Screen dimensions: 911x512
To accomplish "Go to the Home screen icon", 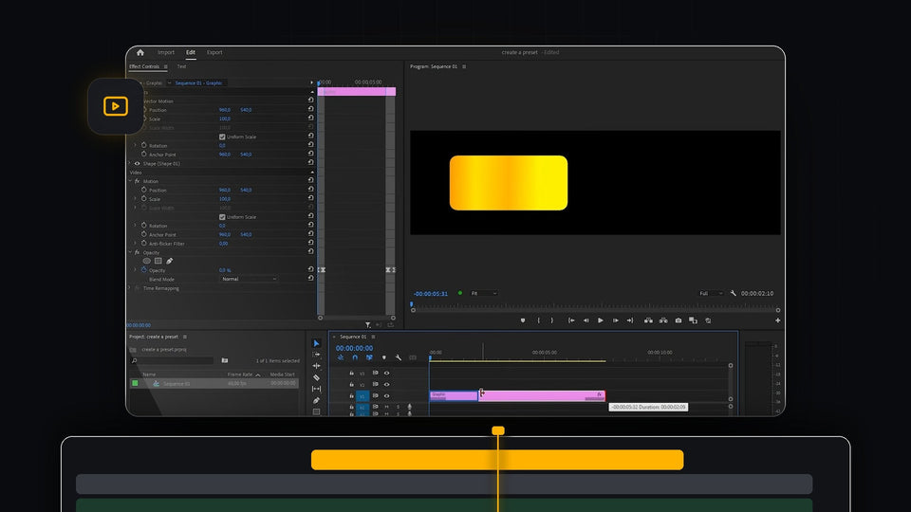I will [140, 52].
